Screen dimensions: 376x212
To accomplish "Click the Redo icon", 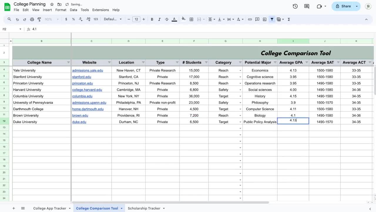I will click(x=25, y=19).
